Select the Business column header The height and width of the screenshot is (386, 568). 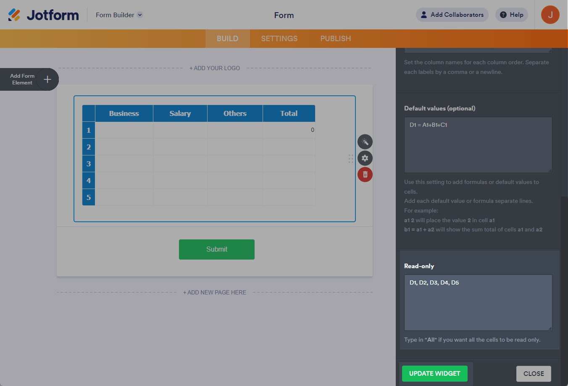pos(124,113)
